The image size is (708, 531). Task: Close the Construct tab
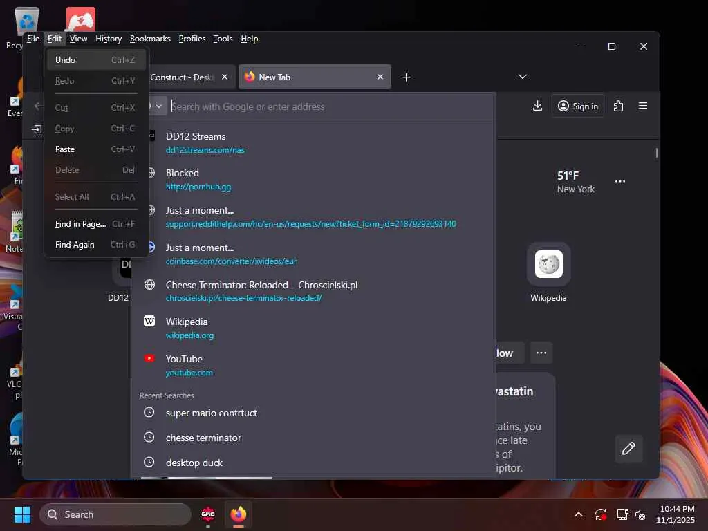(225, 77)
